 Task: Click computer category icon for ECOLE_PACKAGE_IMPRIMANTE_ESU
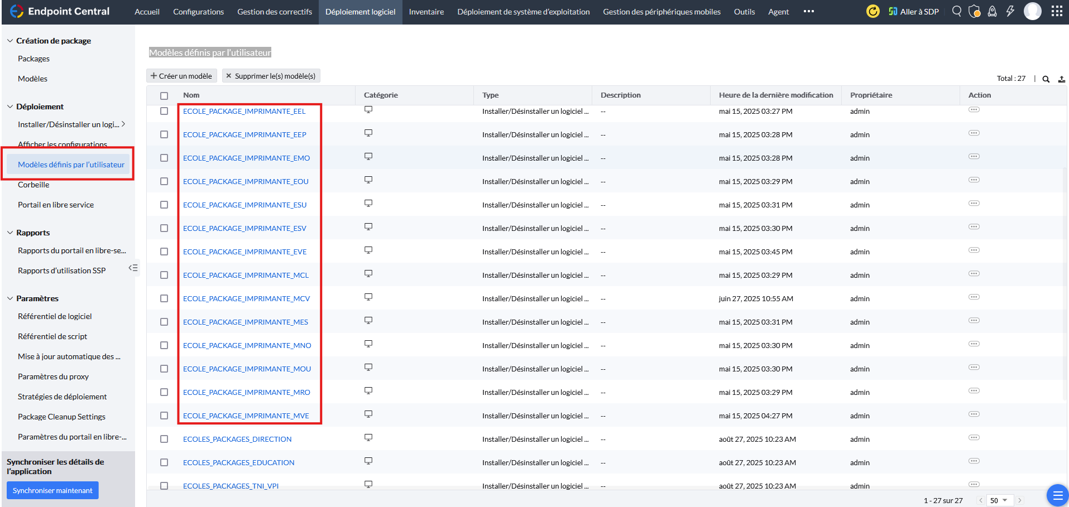click(x=368, y=204)
